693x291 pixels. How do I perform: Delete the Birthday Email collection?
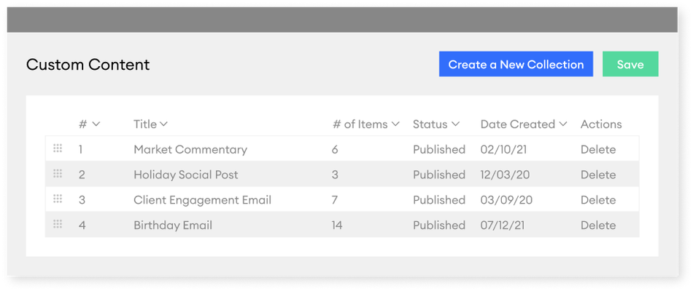coord(598,225)
